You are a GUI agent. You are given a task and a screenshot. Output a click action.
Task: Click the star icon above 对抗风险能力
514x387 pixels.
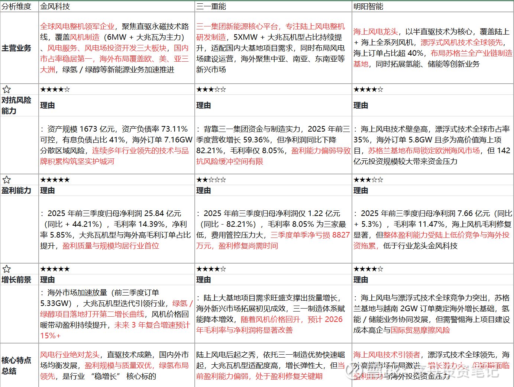7,90
